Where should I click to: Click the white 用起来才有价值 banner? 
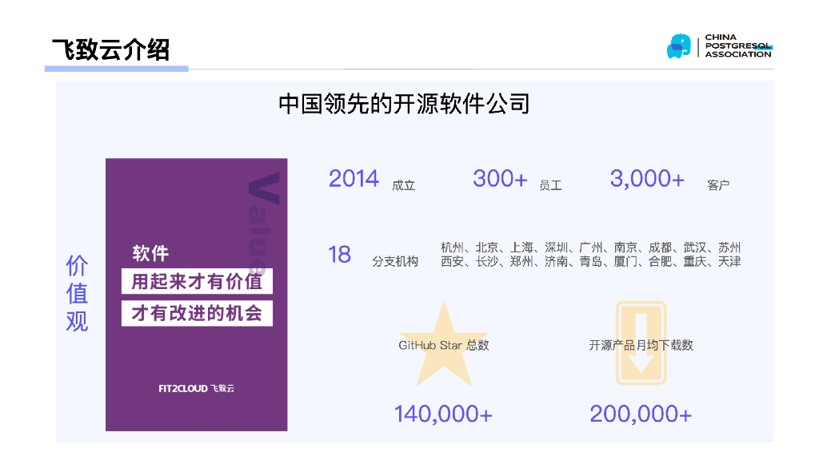click(197, 281)
